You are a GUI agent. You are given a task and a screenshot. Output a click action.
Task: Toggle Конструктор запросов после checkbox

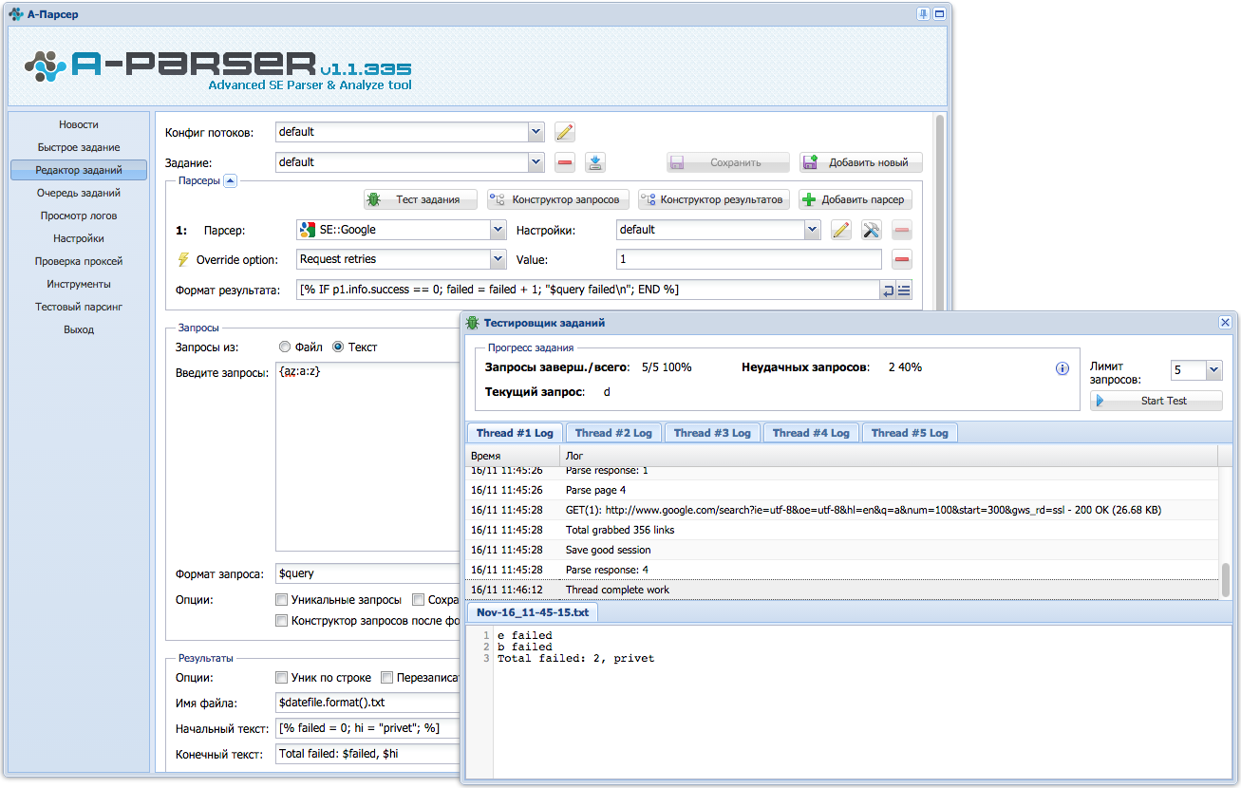coord(281,621)
